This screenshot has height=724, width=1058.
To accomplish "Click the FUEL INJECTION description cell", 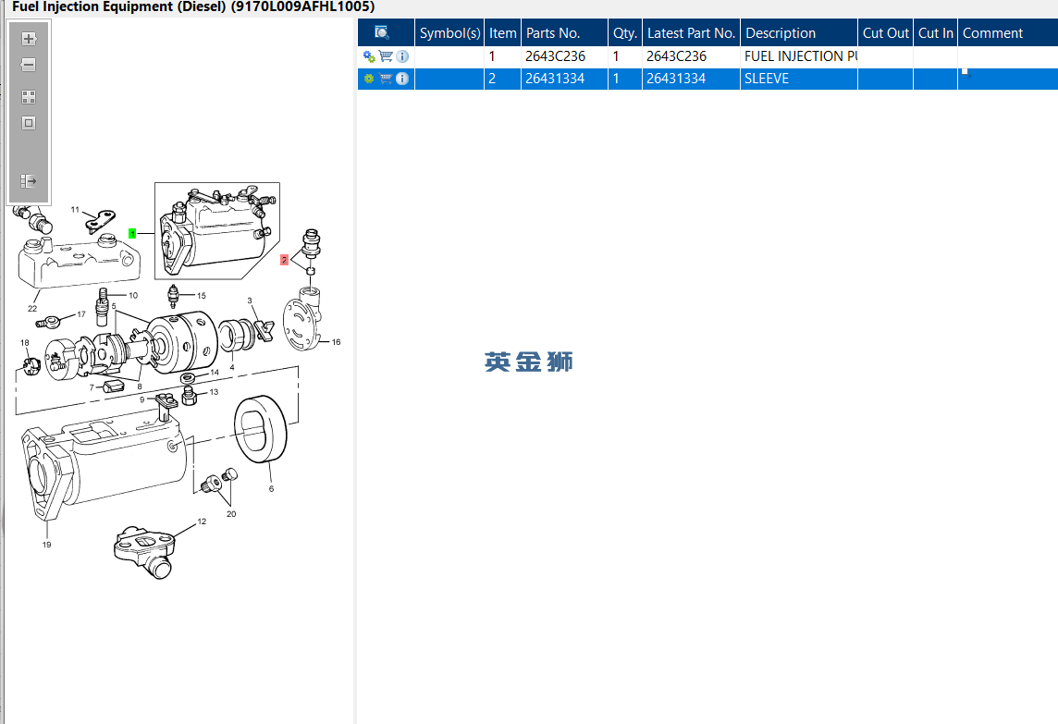I will click(x=799, y=56).
